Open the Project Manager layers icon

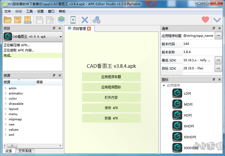pos(61,20)
